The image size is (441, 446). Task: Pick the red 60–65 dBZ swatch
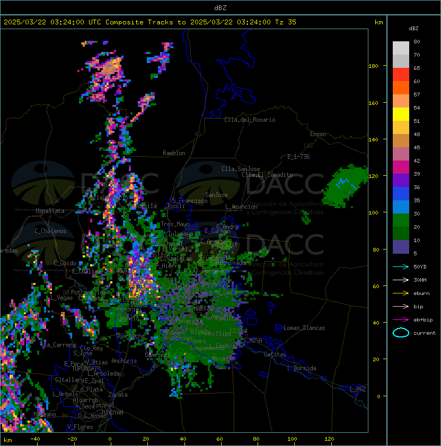pos(401,75)
